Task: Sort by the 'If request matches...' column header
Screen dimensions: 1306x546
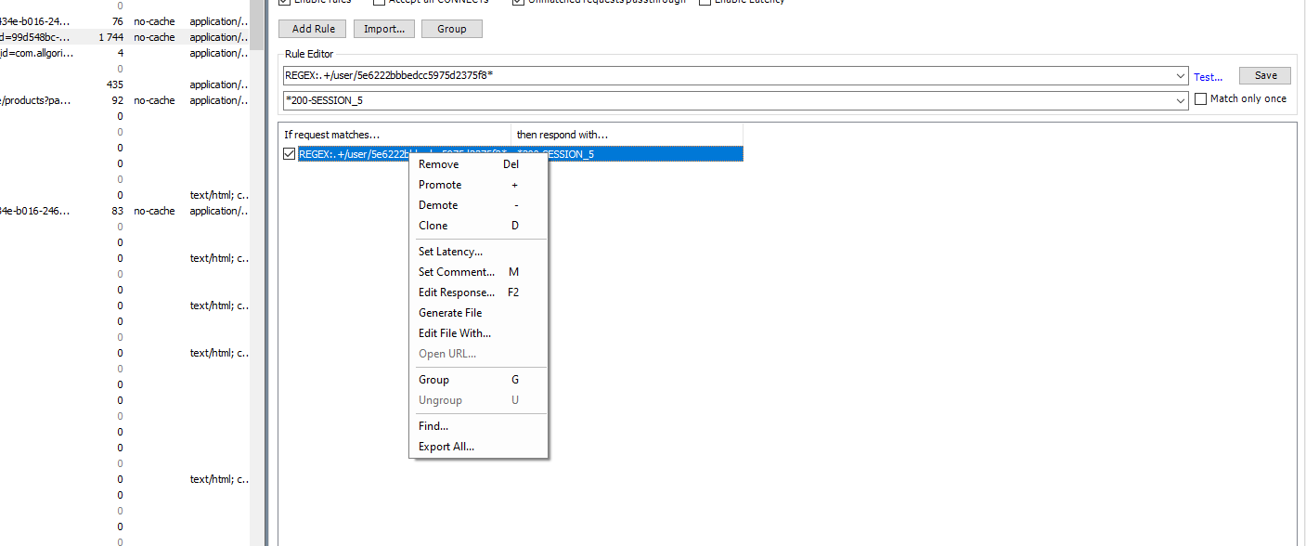Action: [x=395, y=135]
